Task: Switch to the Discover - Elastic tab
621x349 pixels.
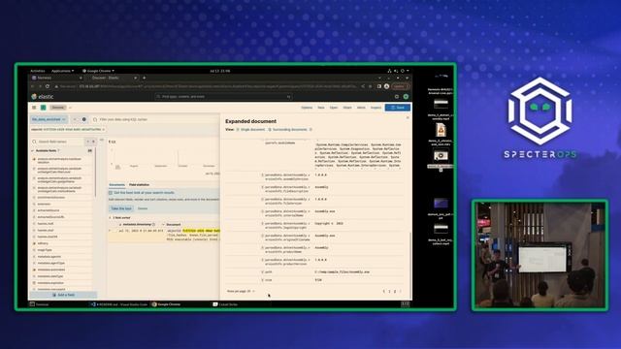Action: click(x=112, y=78)
